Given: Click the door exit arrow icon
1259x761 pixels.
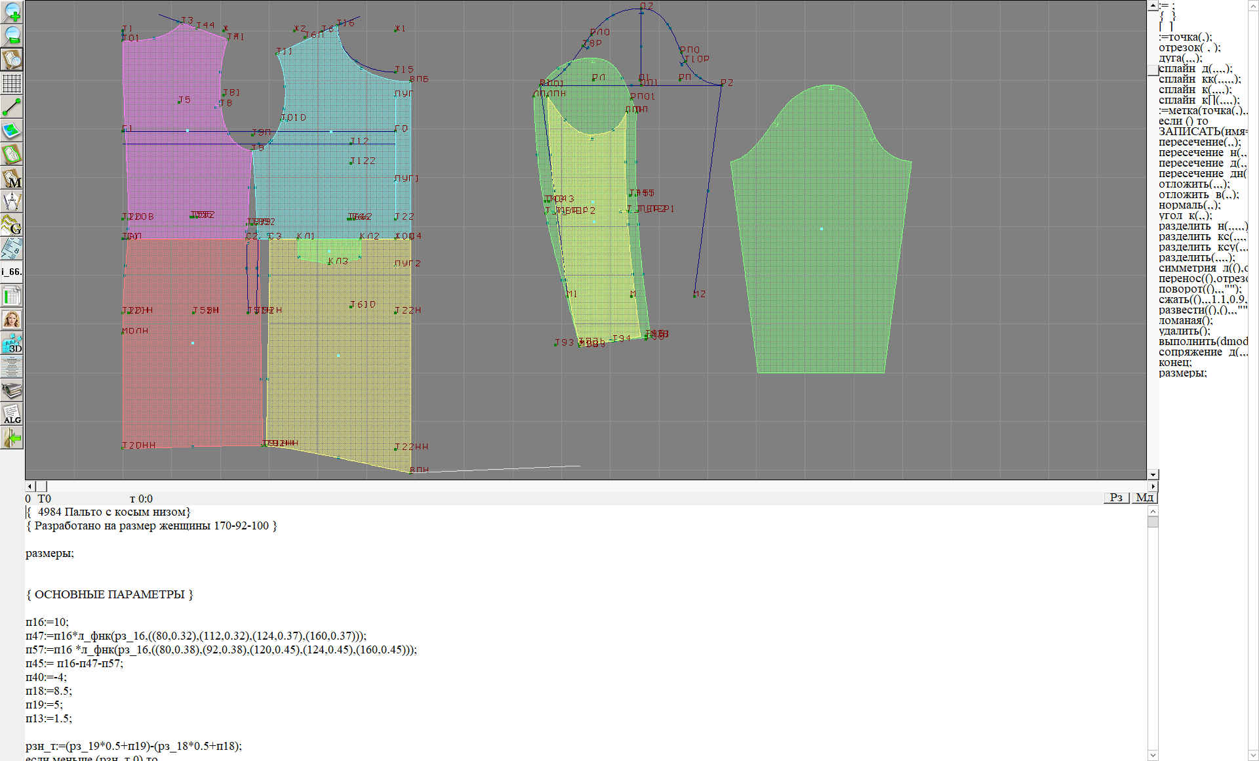Looking at the screenshot, I should [12, 438].
